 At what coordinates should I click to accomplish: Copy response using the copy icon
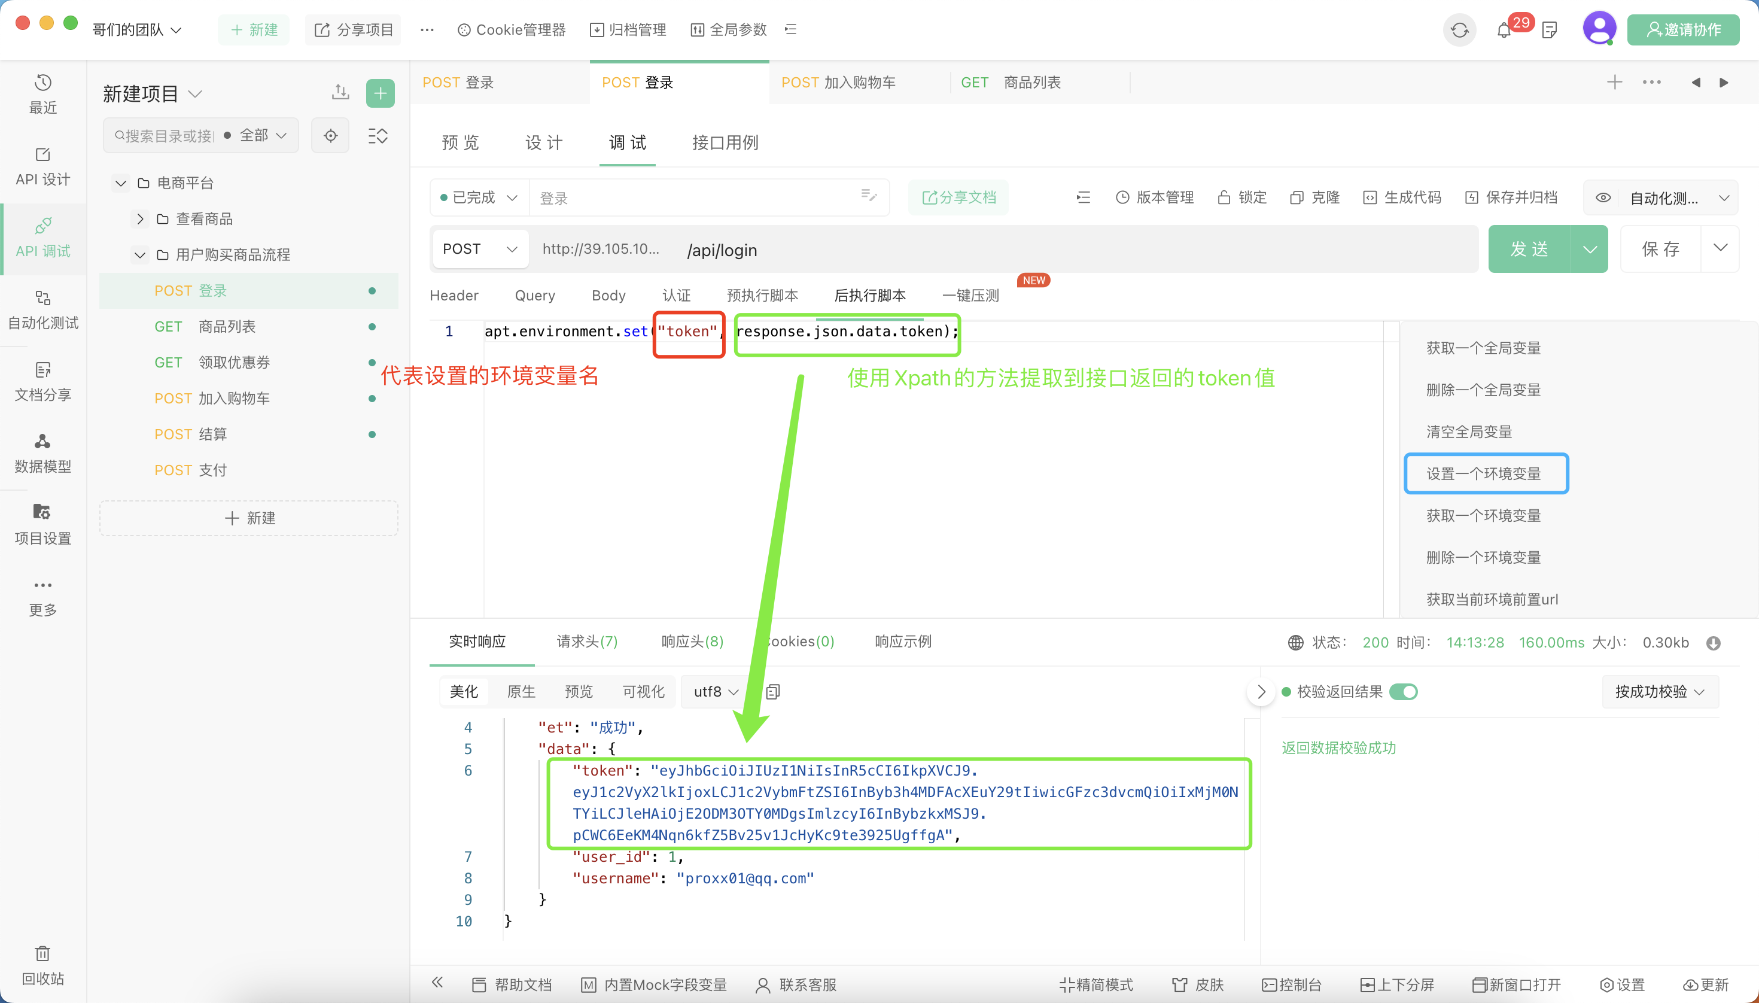(x=774, y=692)
